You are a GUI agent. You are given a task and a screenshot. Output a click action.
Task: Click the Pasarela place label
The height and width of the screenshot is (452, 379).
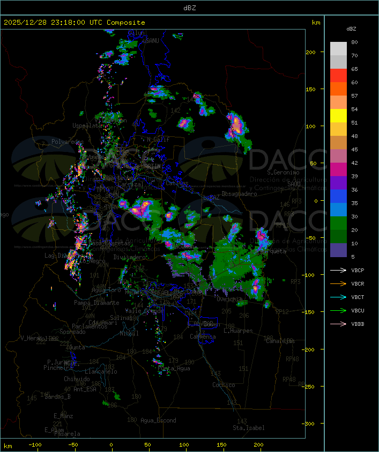(x=67, y=434)
